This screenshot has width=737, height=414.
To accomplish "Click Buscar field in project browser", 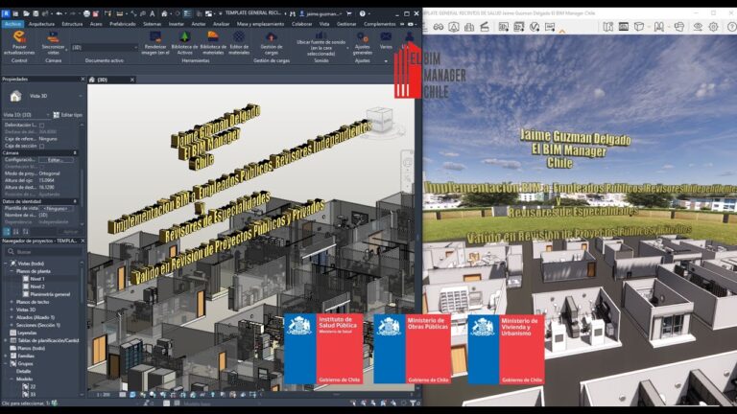I will (x=43, y=252).
